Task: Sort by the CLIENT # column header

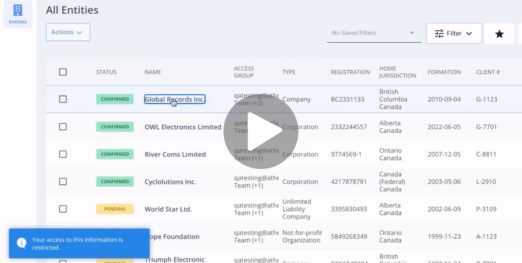Action: click(488, 72)
